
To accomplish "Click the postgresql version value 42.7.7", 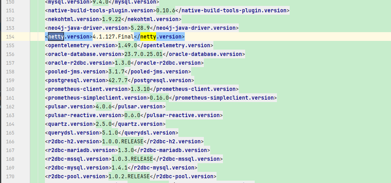I will click(x=118, y=81).
